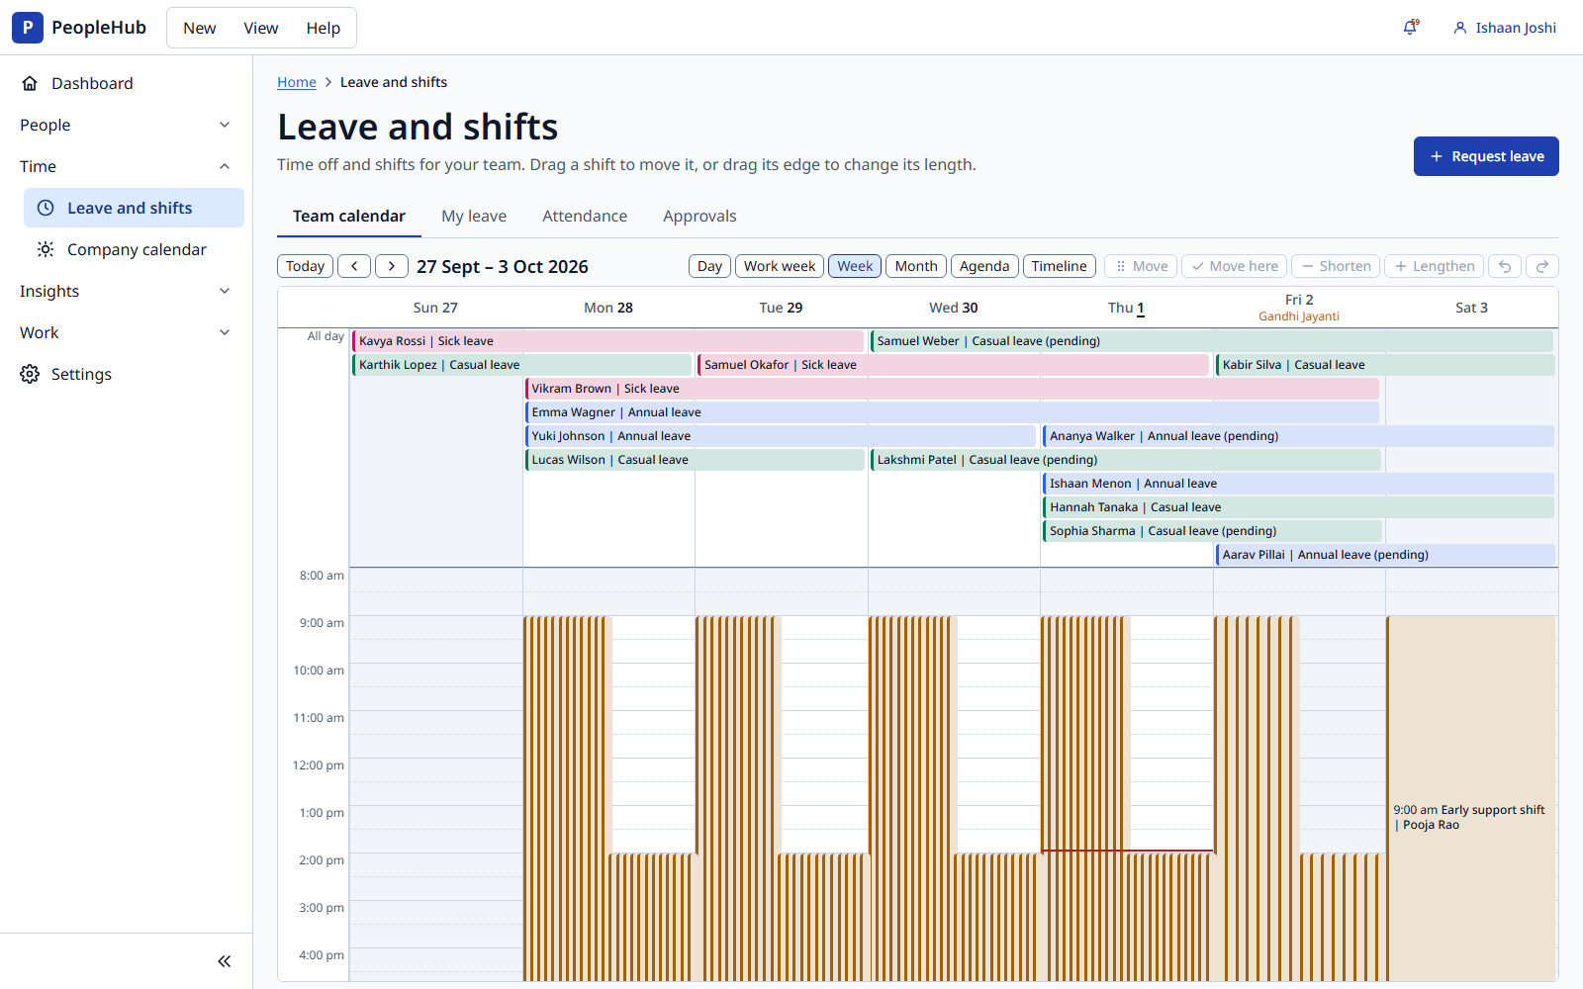Viewport: 1583px width, 989px height.
Task: Click the Settings gear icon
Action: tap(30, 374)
